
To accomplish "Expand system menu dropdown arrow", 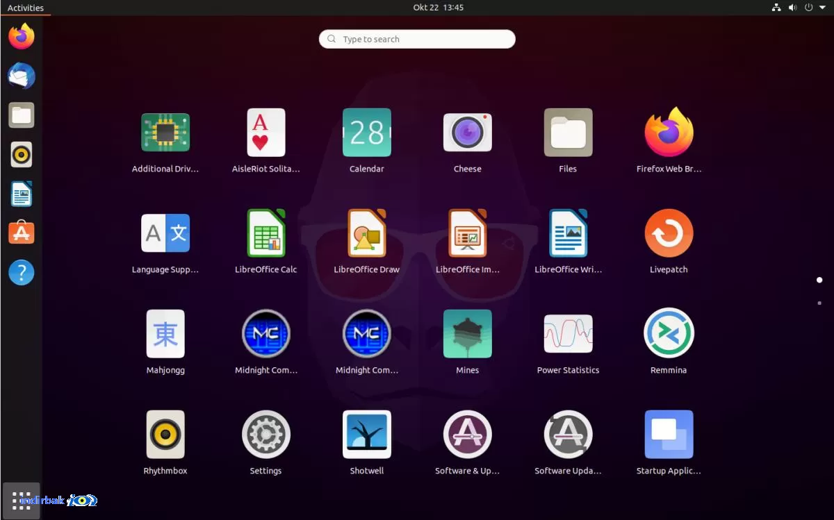I will 822,8.
